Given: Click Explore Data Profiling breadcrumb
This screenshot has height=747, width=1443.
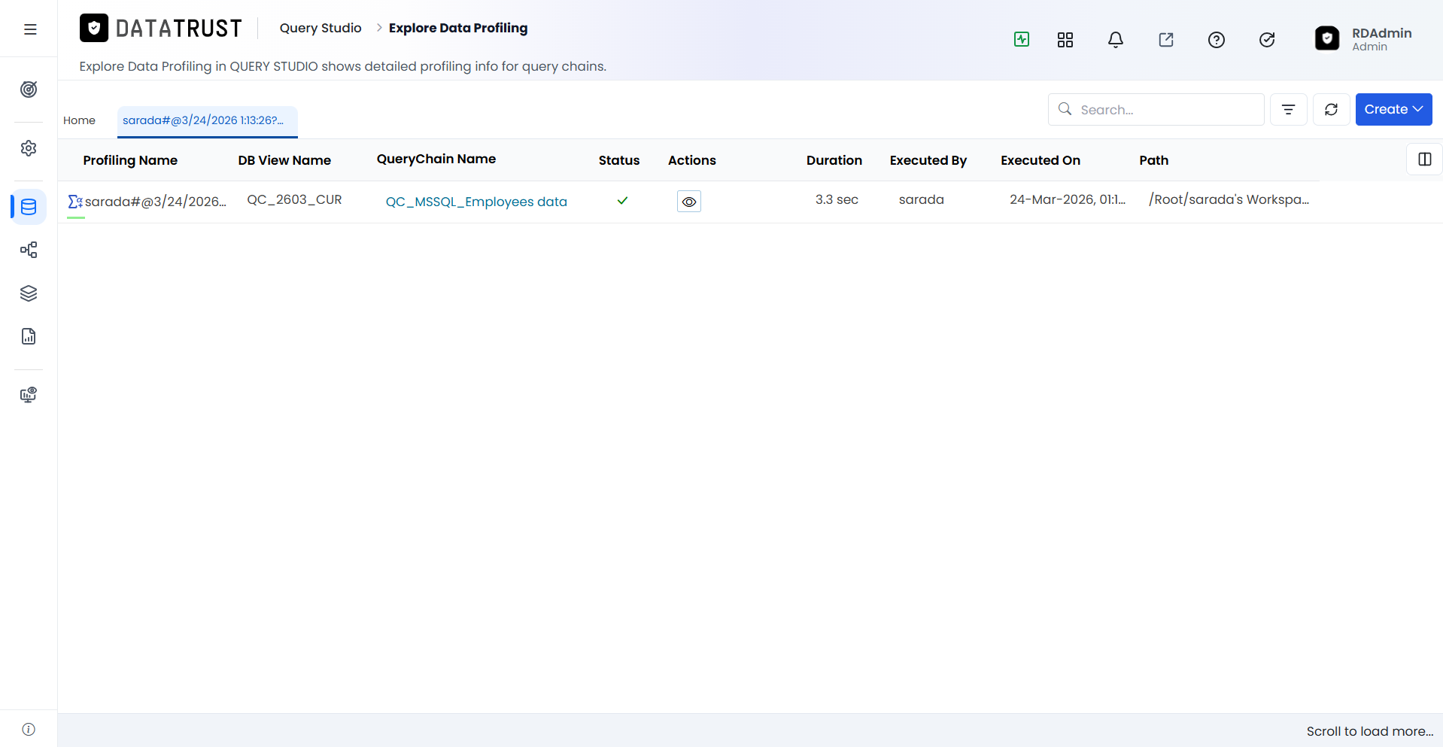Looking at the screenshot, I should [458, 28].
